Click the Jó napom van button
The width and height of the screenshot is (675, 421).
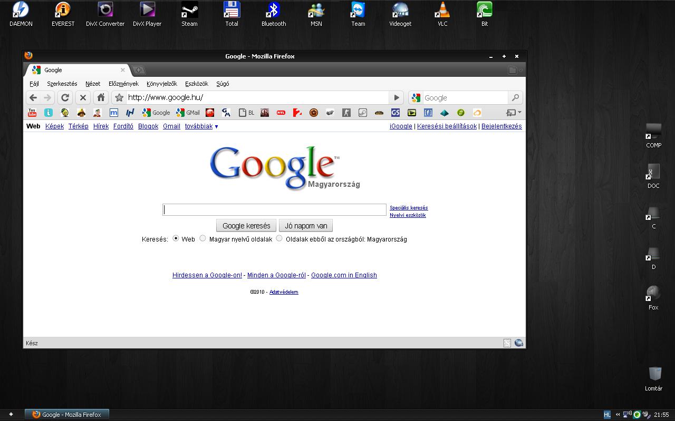tap(306, 226)
